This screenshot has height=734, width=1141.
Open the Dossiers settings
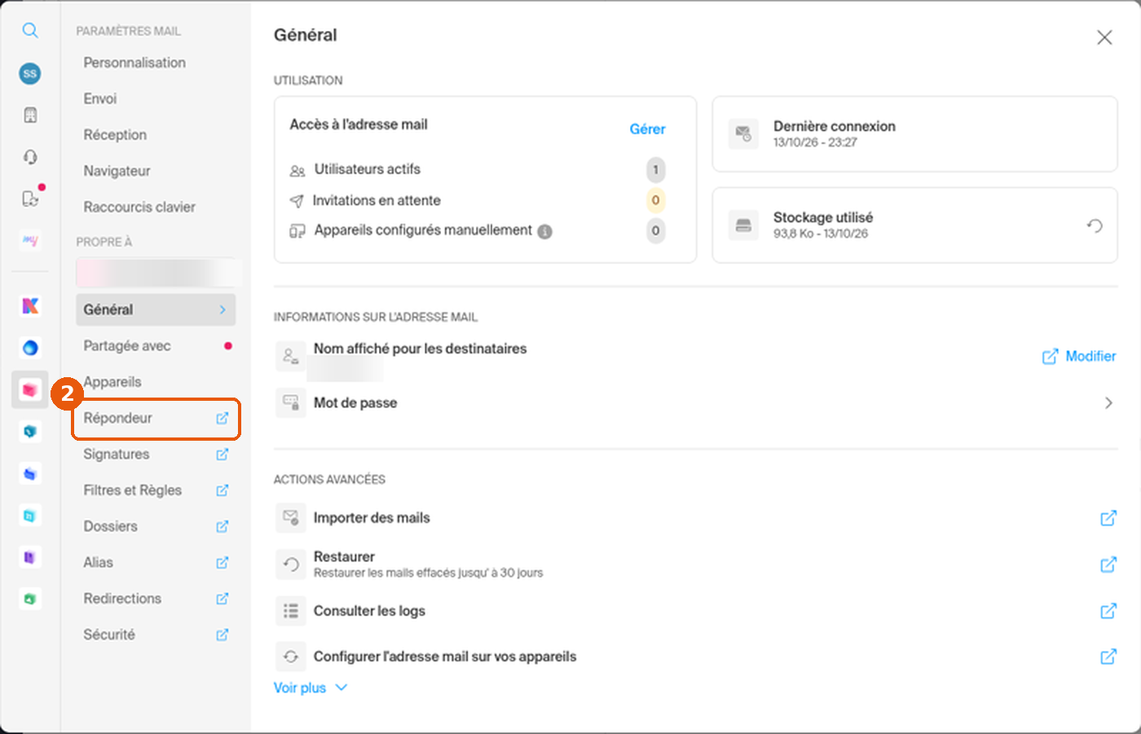(156, 526)
